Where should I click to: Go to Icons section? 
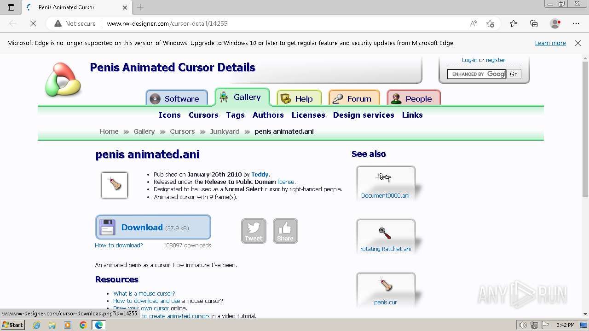tap(169, 115)
